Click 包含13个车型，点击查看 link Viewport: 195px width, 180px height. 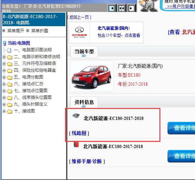tap(119, 35)
